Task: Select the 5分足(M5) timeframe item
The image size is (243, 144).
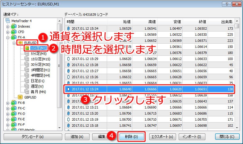Action: (39, 54)
